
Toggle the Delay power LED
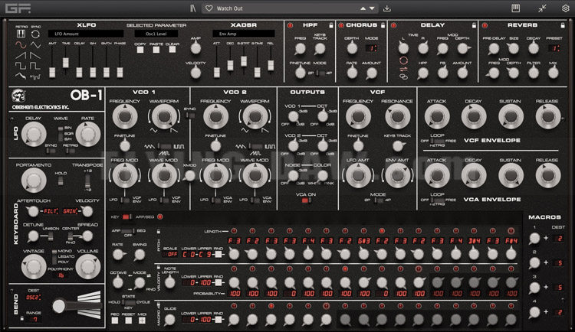click(x=394, y=25)
